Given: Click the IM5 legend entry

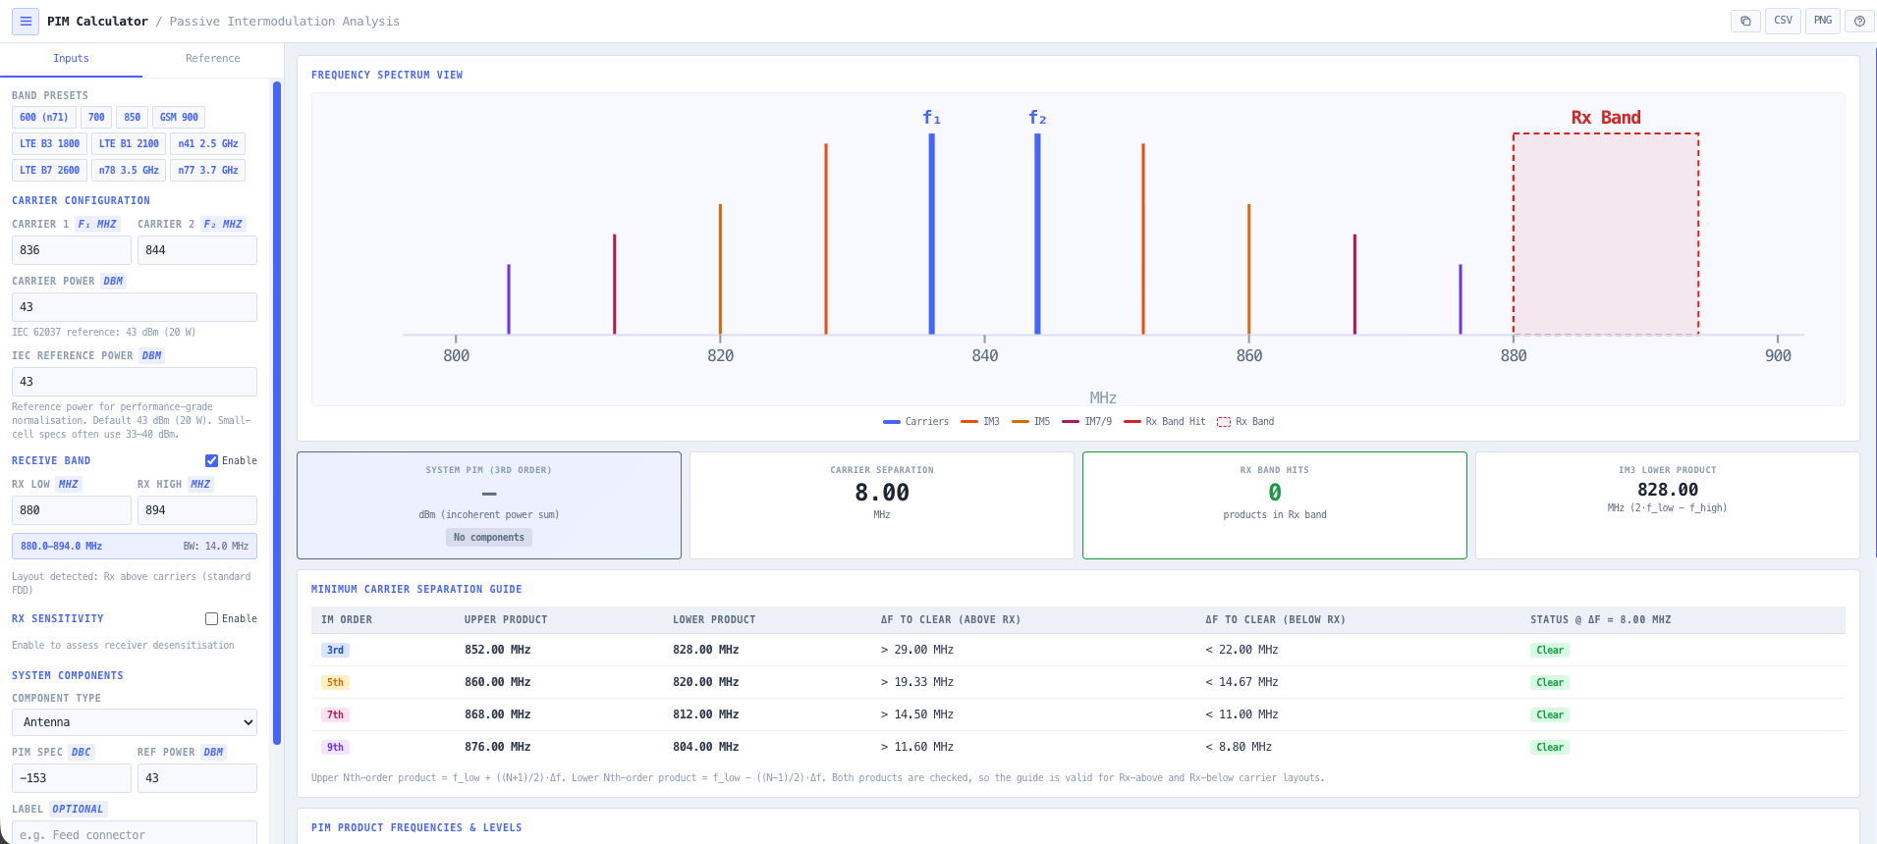Looking at the screenshot, I should [x=1030, y=422].
